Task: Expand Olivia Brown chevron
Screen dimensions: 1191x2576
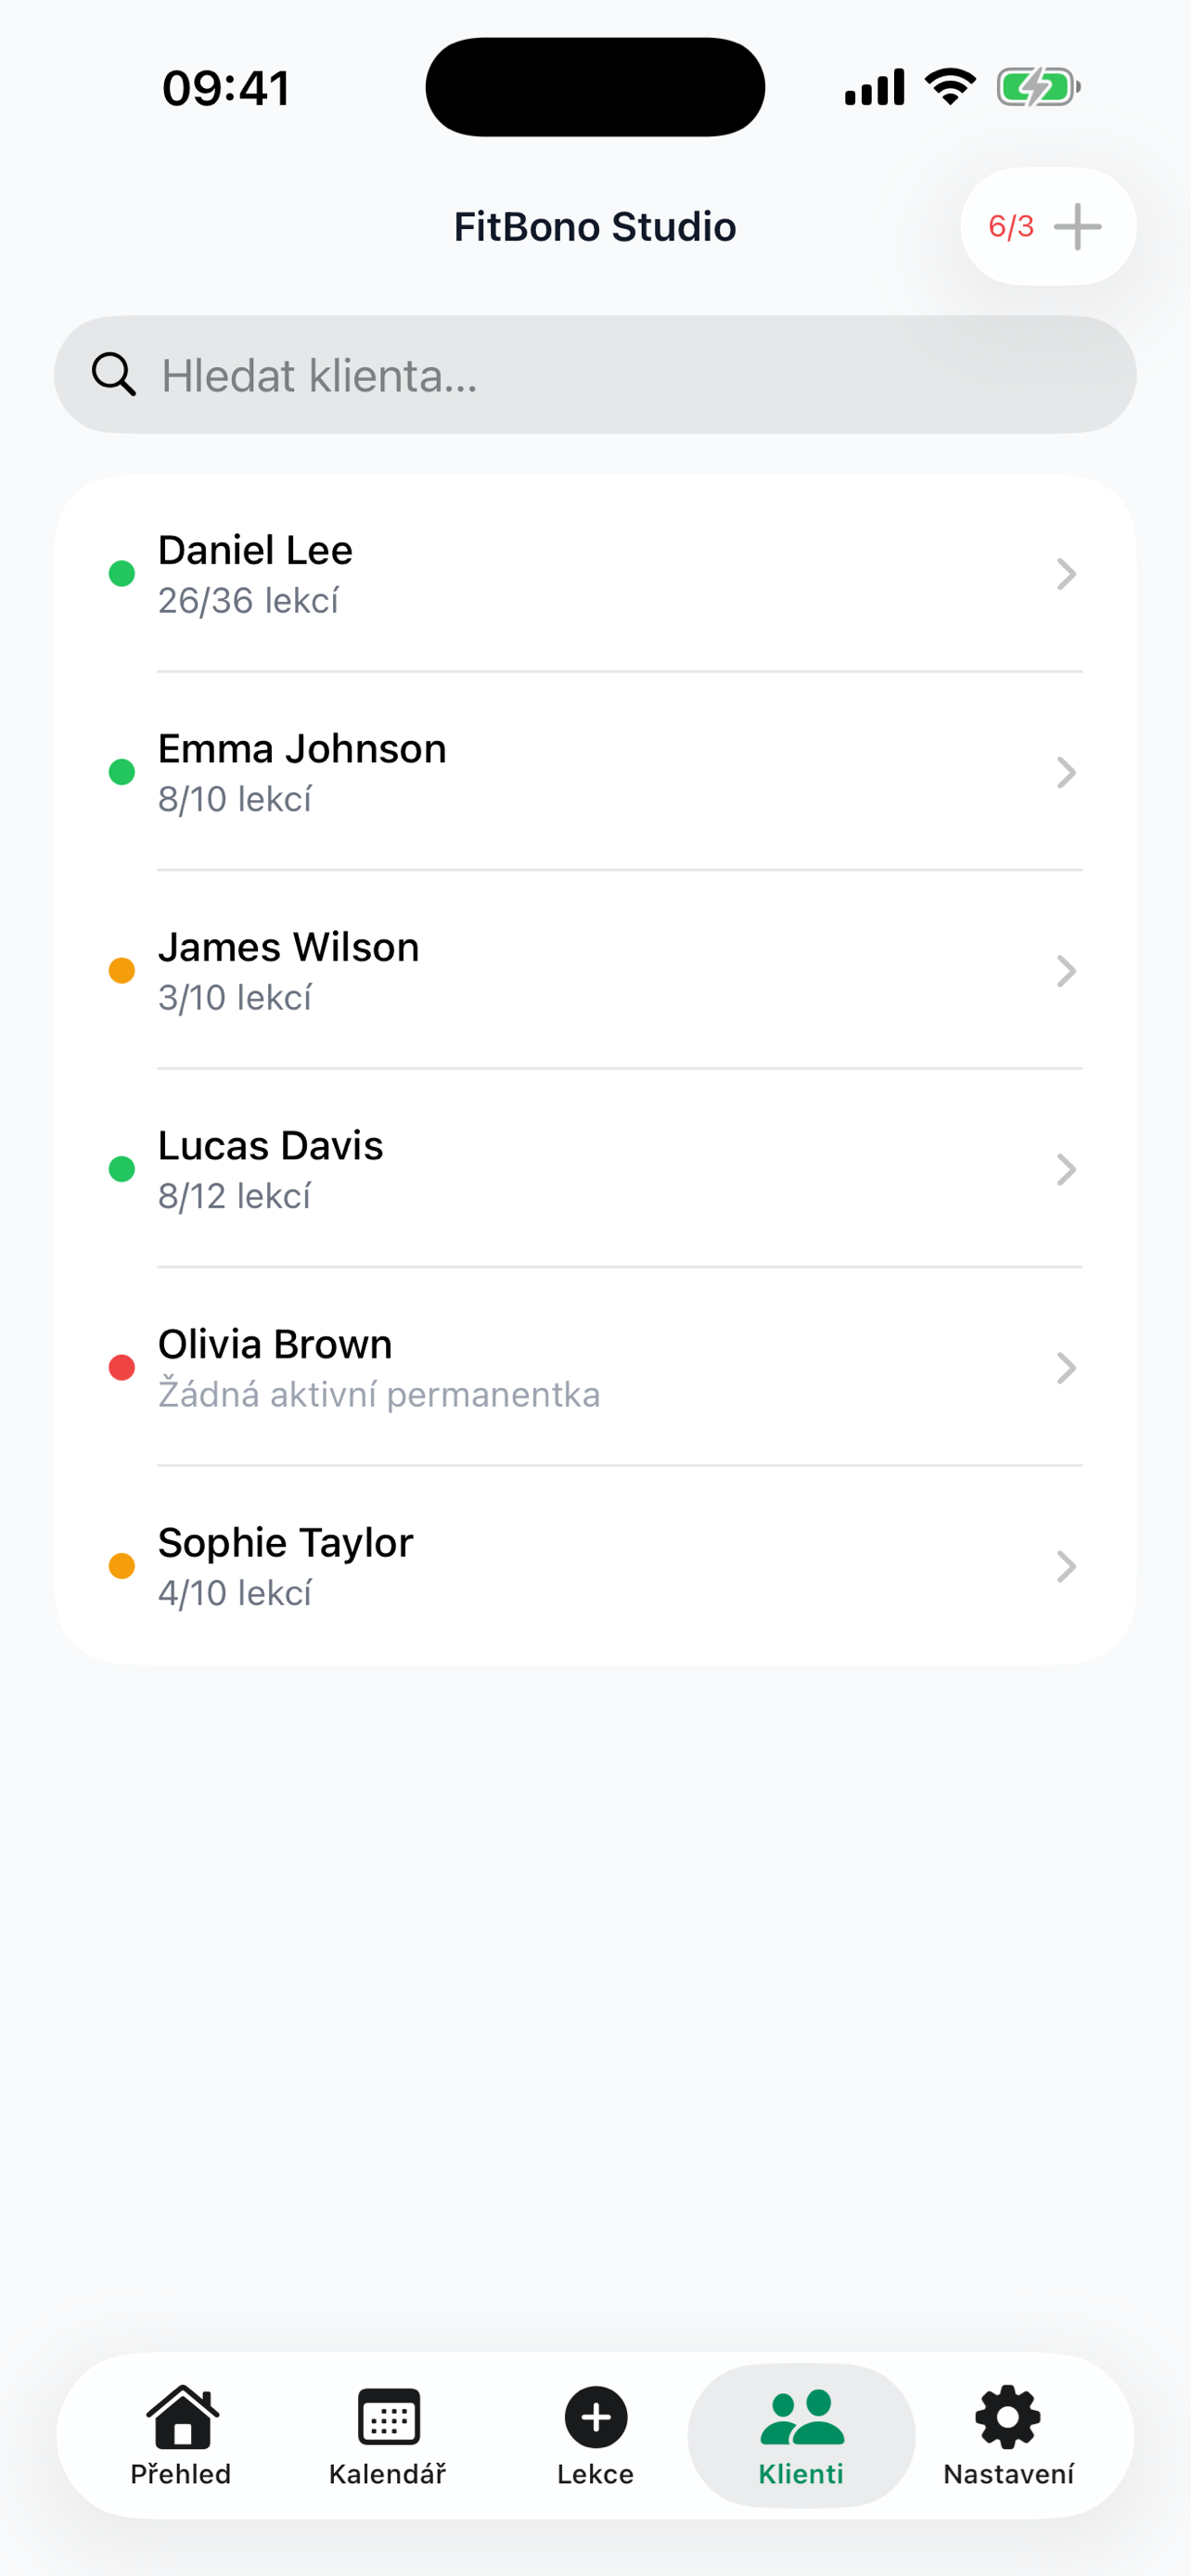Action: tap(1066, 1367)
